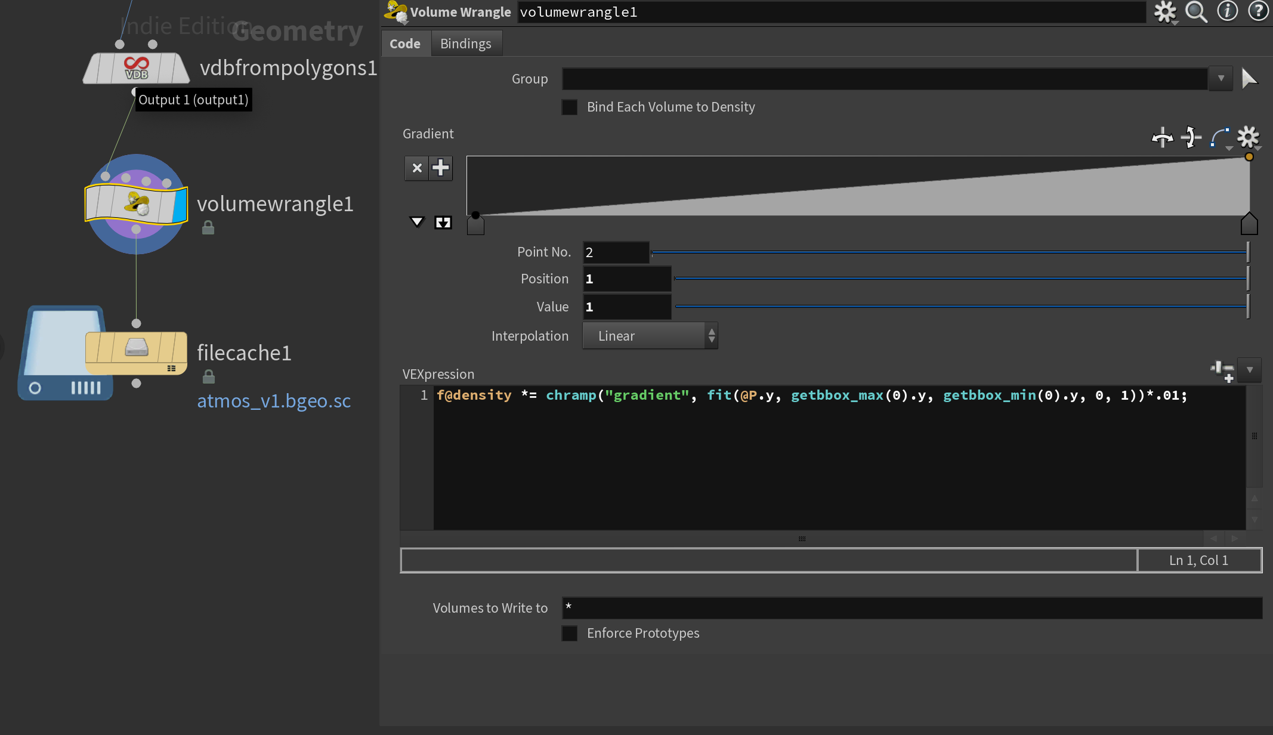The height and width of the screenshot is (735, 1273).
Task: Remove ramp point with X button
Action: coord(417,168)
